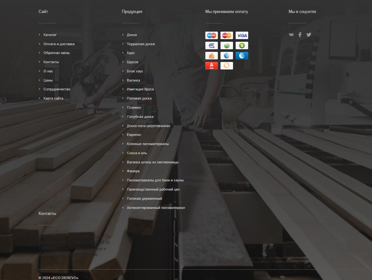
Task: Open the VK social network icon
Action: pos(291,35)
